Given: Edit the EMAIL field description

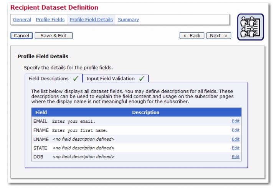Looking at the screenshot, I should [236, 121].
